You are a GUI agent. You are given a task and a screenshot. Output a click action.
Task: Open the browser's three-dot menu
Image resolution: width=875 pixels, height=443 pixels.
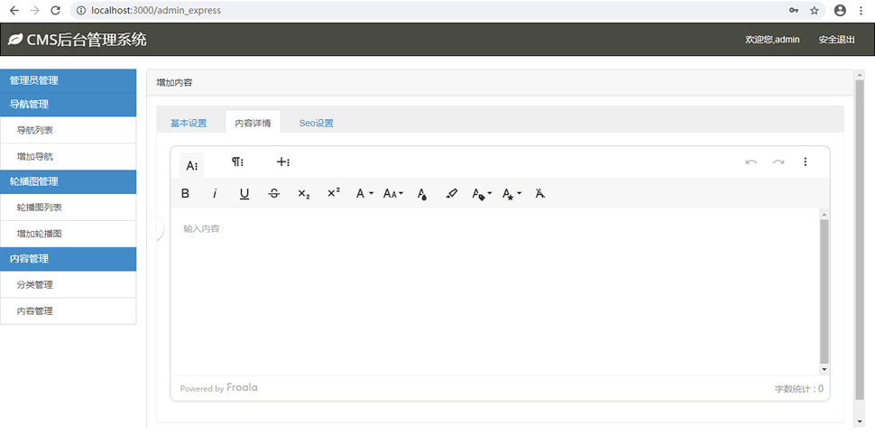[x=861, y=10]
